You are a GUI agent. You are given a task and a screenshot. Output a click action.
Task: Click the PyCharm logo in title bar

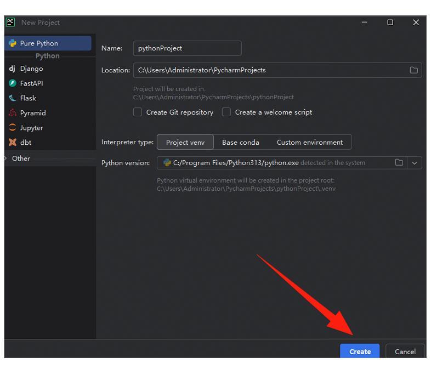(x=10, y=22)
